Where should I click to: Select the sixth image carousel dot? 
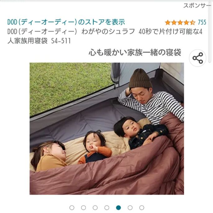(x=130, y=208)
